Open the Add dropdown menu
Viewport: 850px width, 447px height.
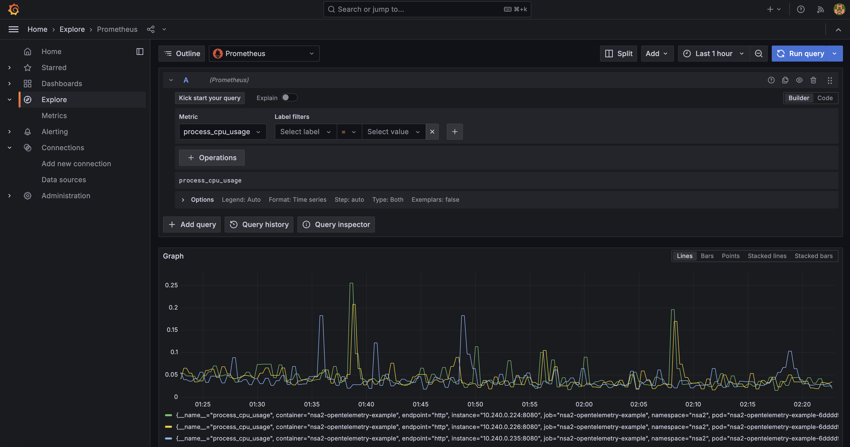657,53
